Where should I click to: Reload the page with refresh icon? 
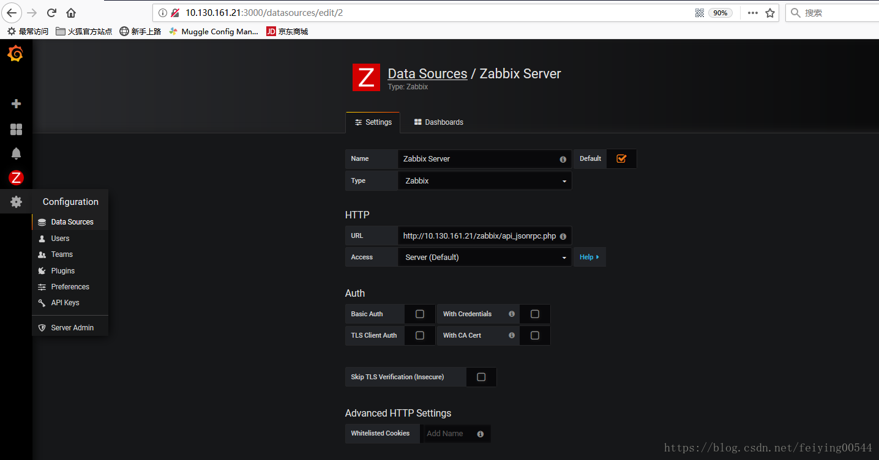coord(52,12)
